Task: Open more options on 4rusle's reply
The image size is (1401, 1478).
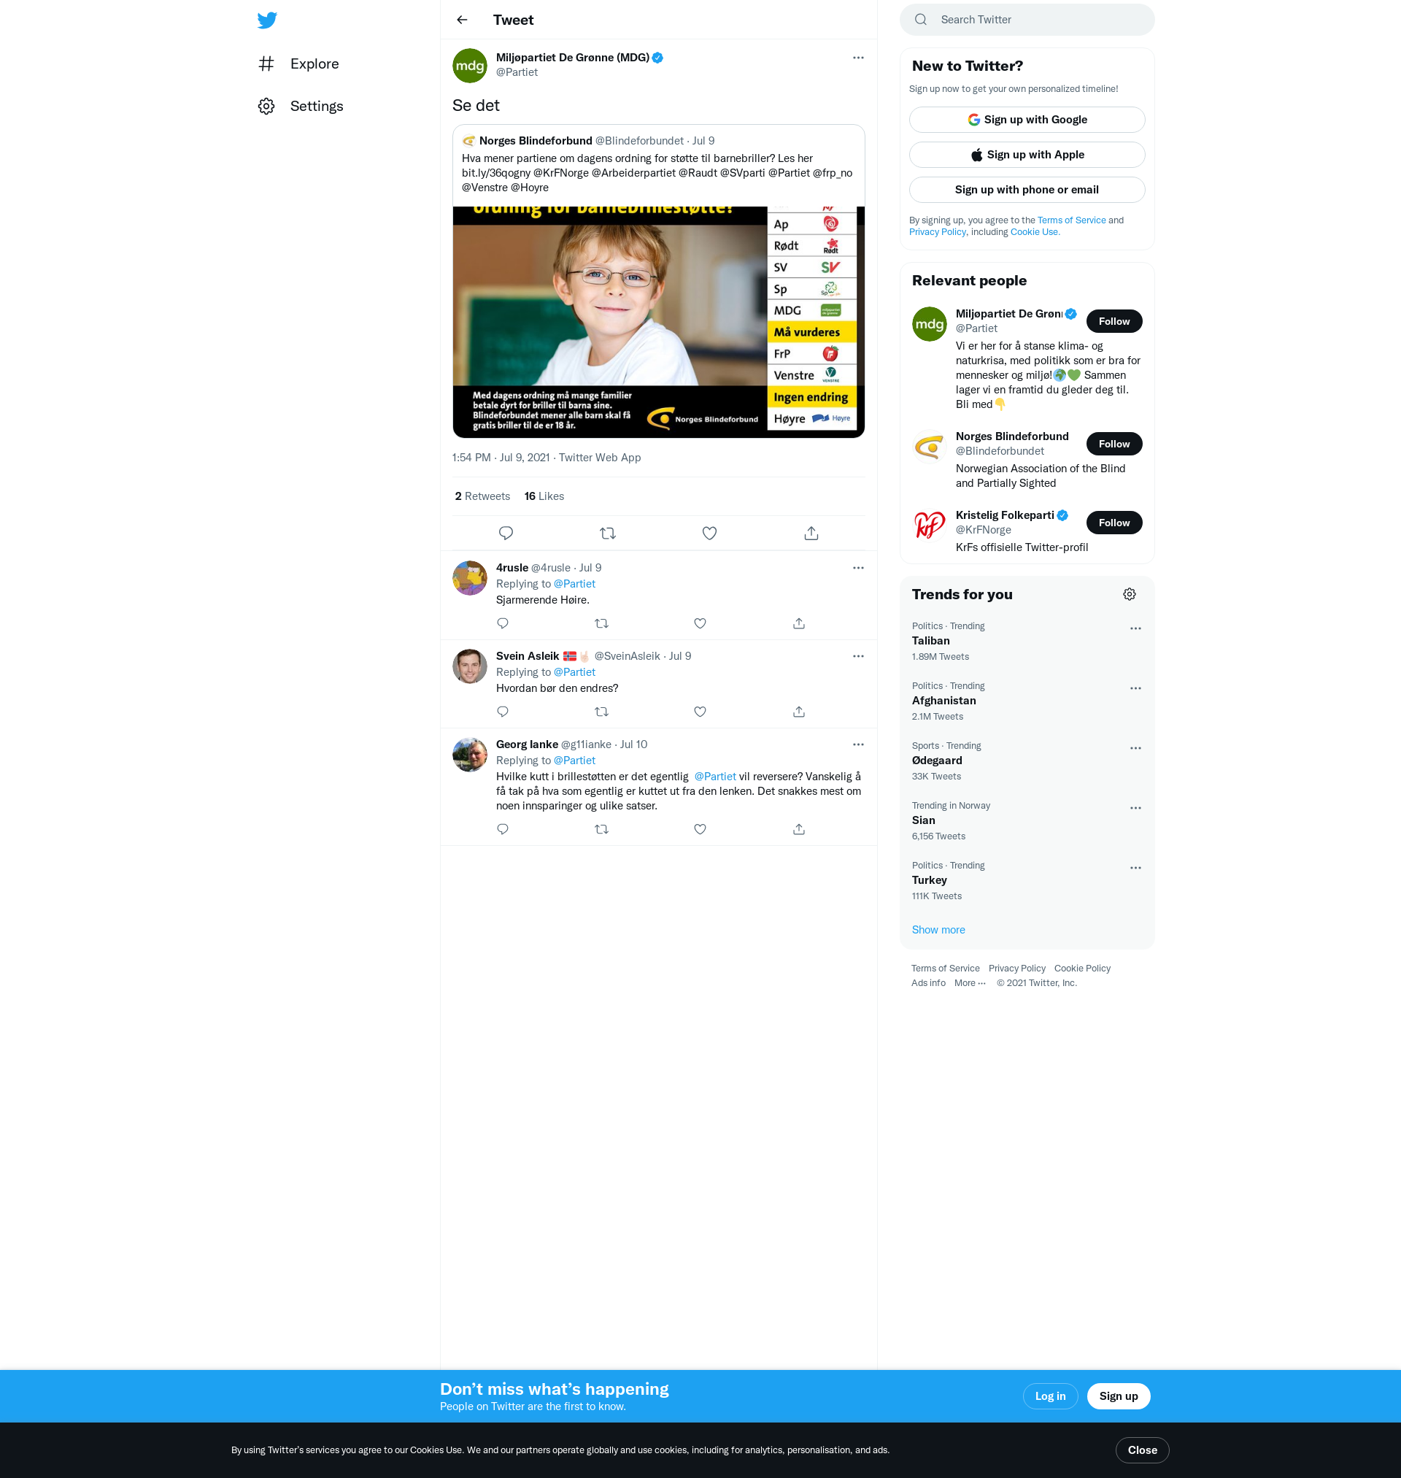Action: point(858,569)
